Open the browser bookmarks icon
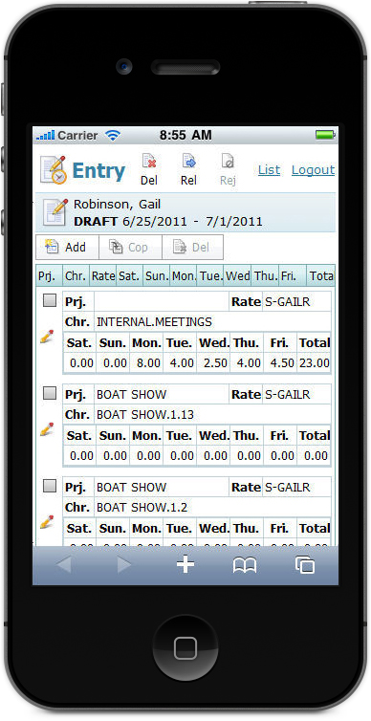 [x=245, y=565]
